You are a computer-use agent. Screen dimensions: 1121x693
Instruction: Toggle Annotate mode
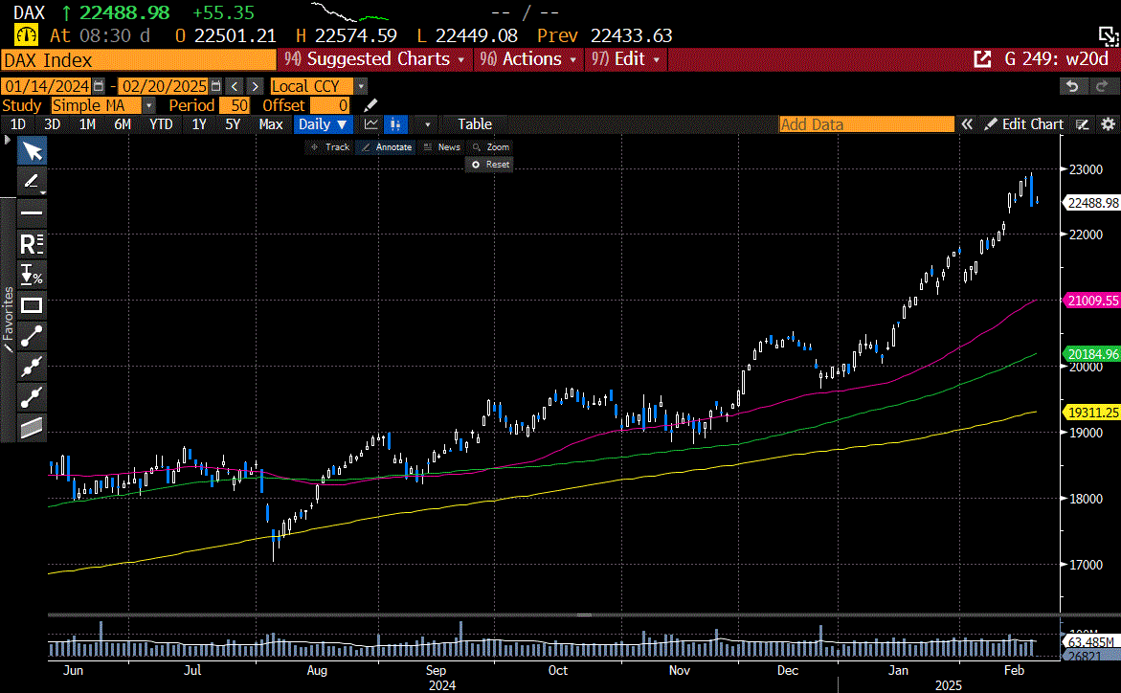click(387, 146)
